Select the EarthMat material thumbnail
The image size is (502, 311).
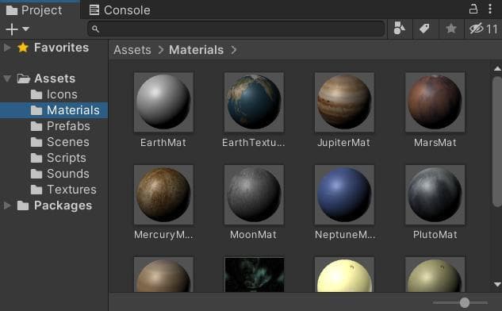click(163, 102)
